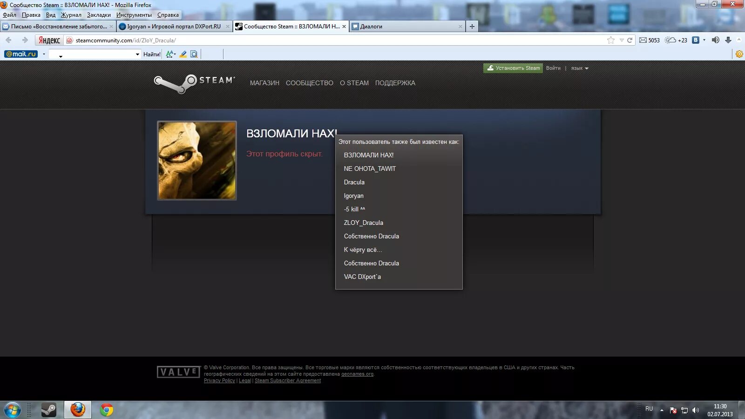This screenshot has height=419, width=745.
Task: Select the highlighter toolbar icon
Action: (183, 54)
